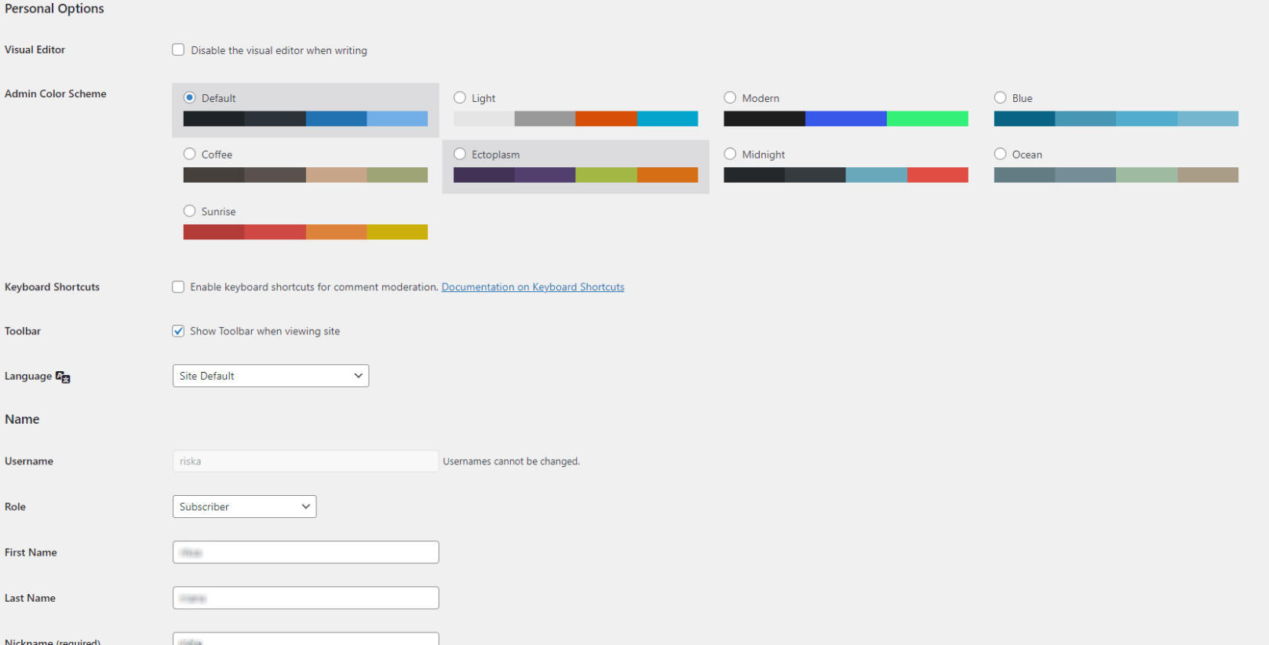1269x645 pixels.
Task: Click the Toolbar row label
Action: tap(23, 331)
